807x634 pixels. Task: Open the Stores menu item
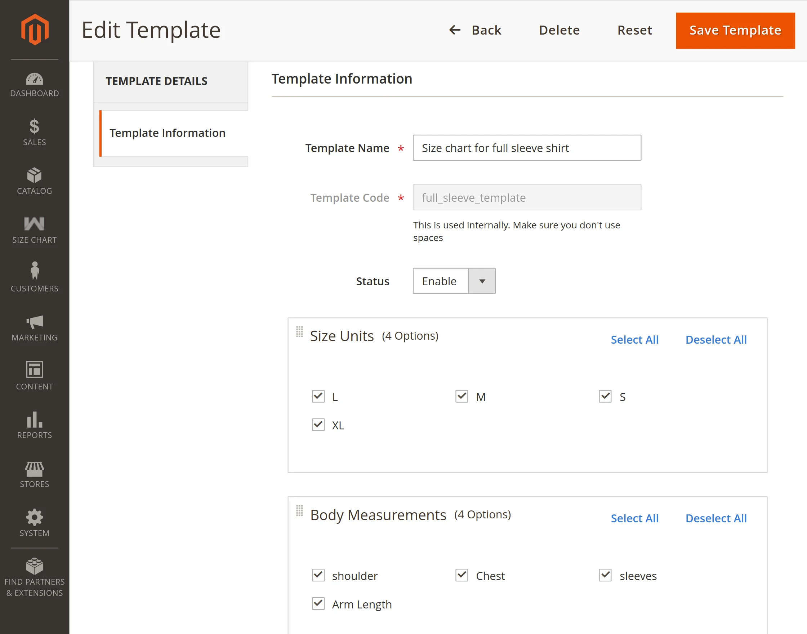click(x=35, y=474)
